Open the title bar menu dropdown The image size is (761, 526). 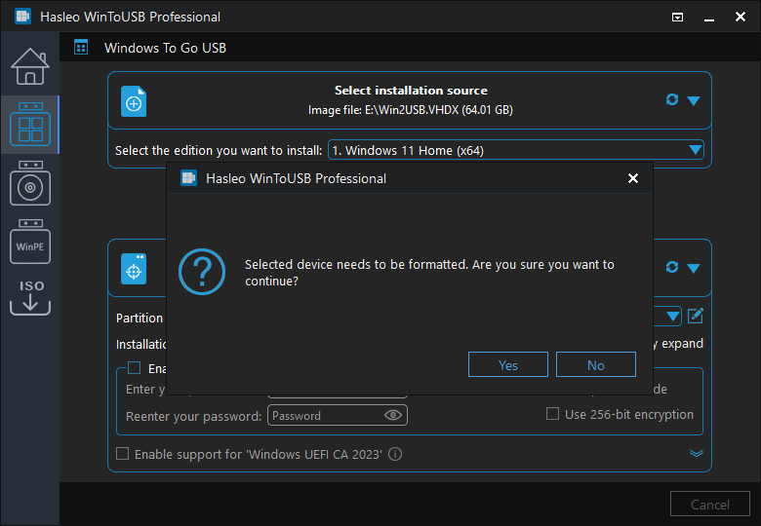click(x=678, y=17)
